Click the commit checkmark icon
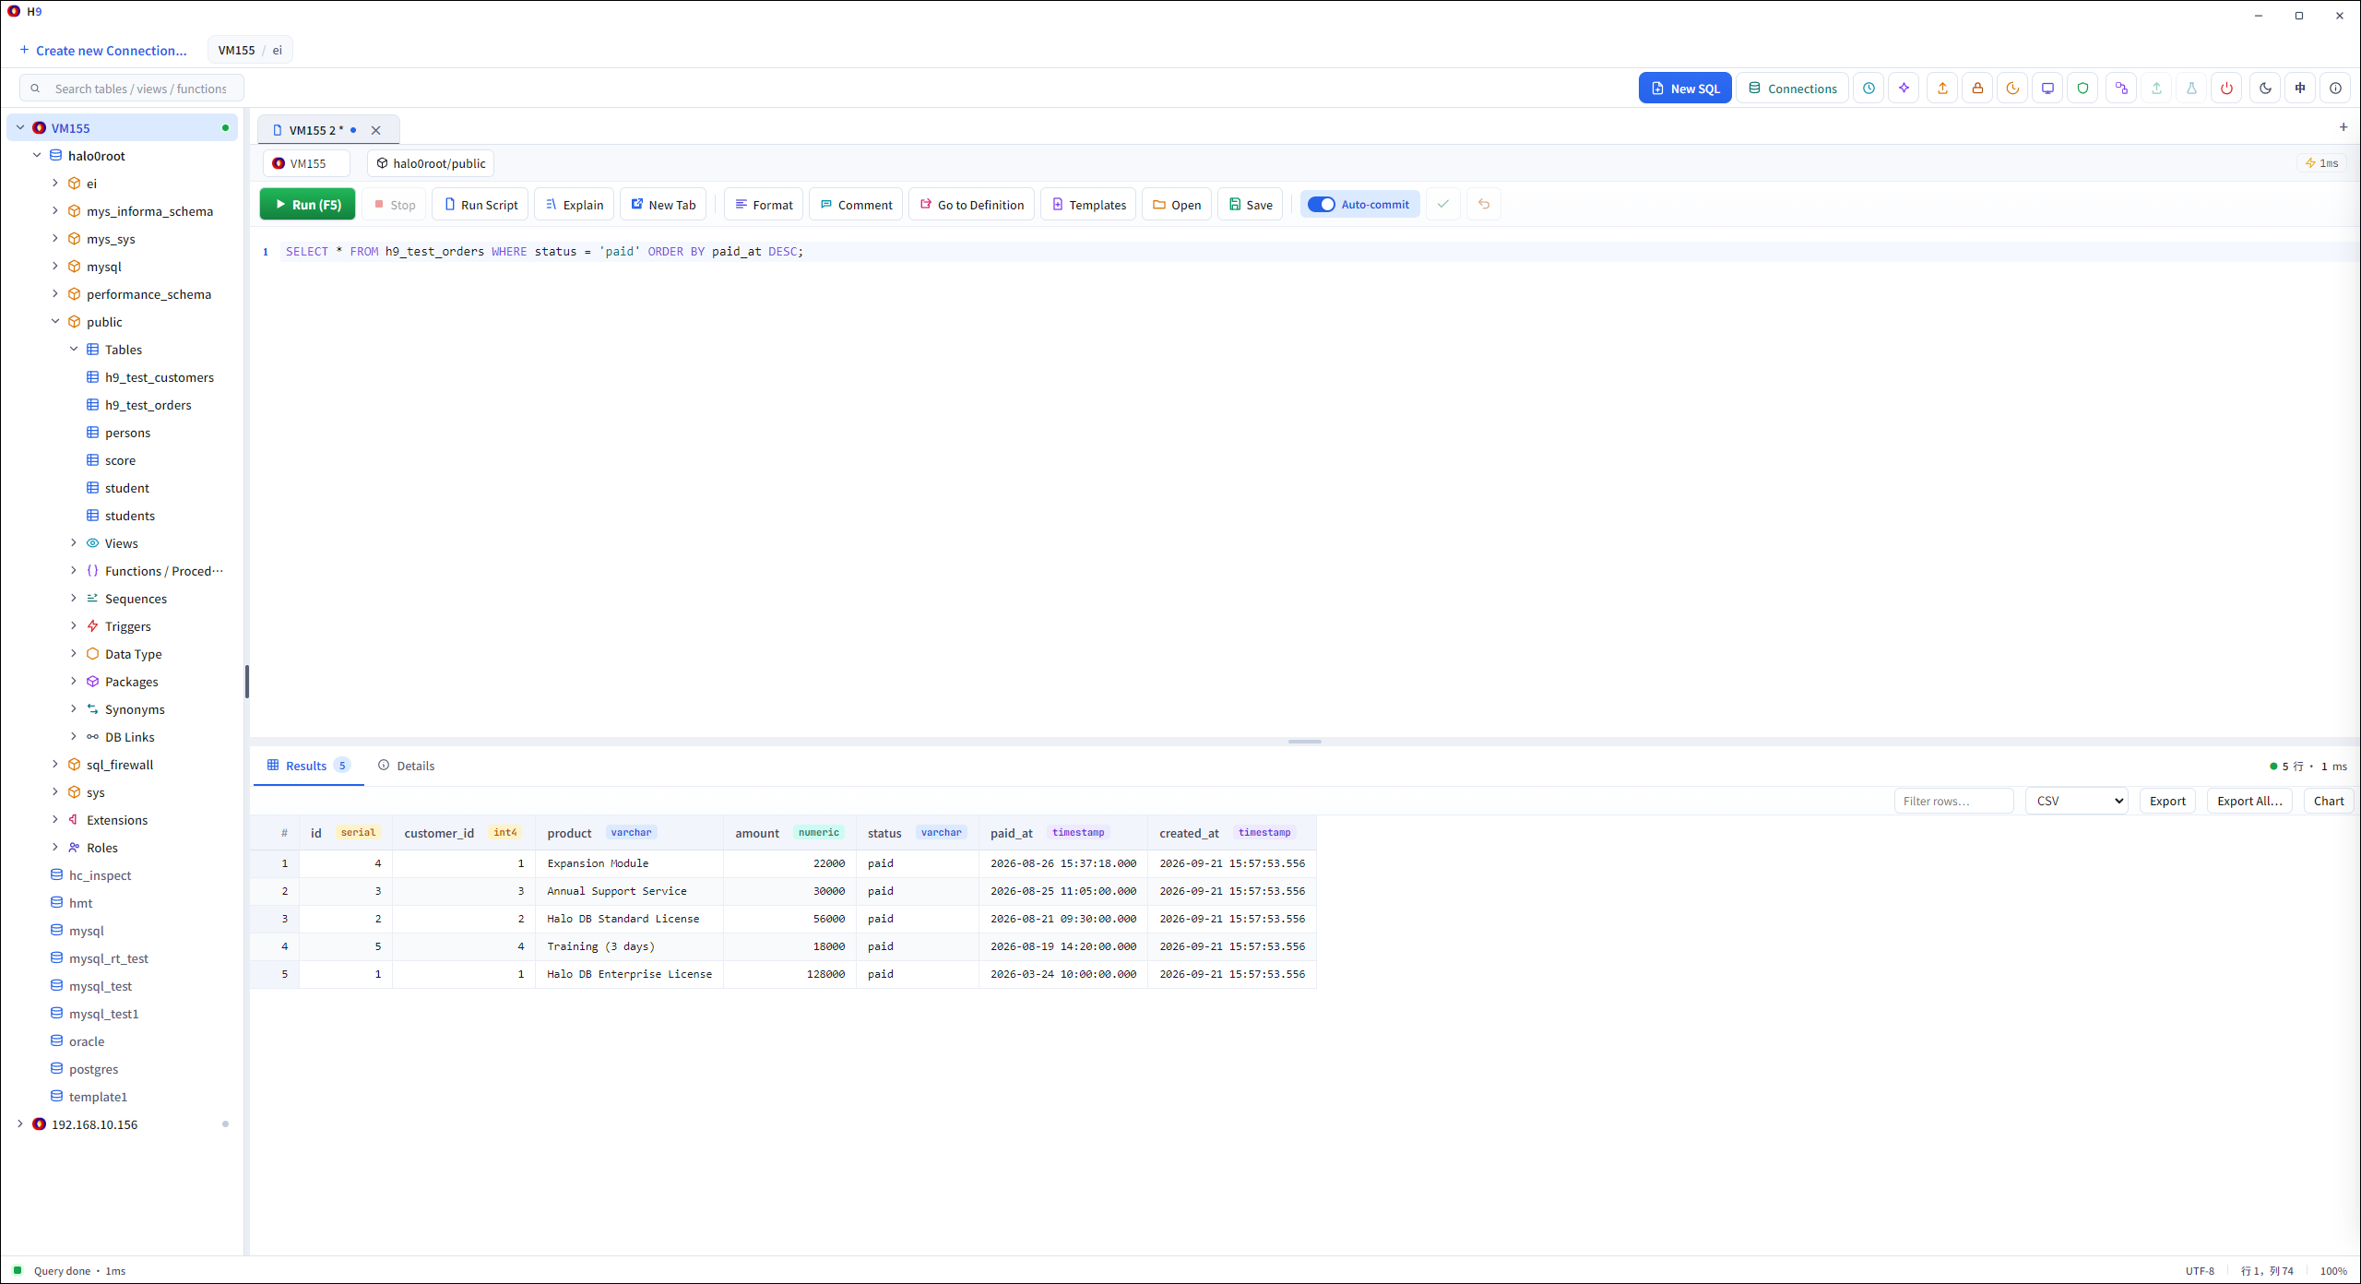 pos(1443,204)
